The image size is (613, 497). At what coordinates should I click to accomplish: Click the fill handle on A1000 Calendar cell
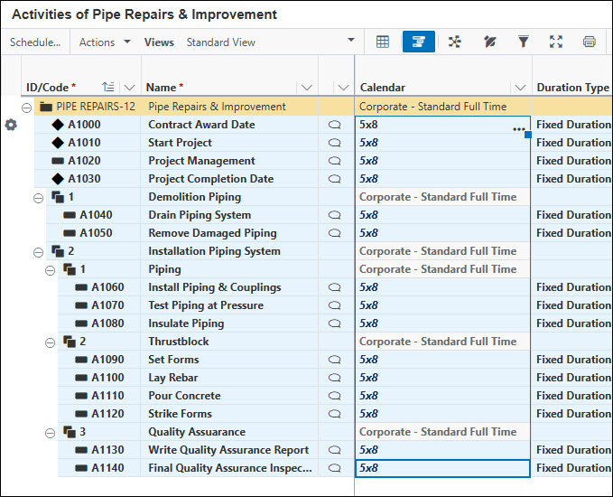(528, 135)
